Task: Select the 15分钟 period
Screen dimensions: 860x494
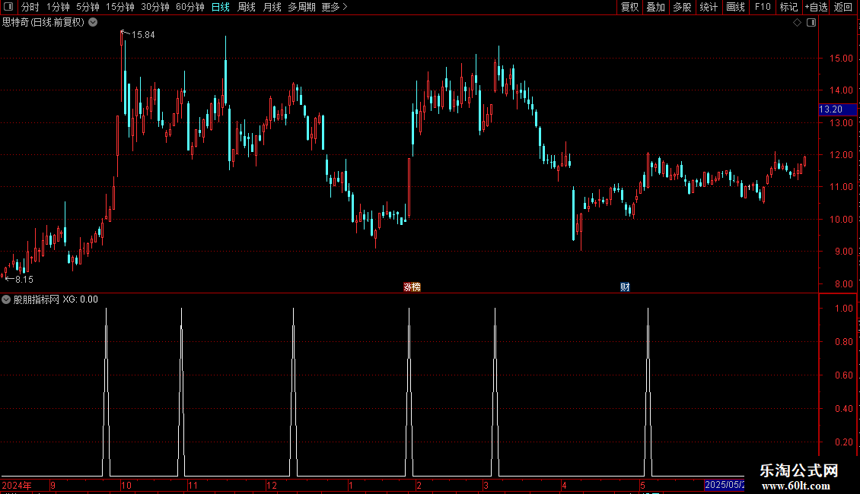Action: 120,7
